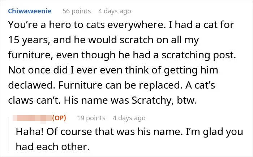The width and height of the screenshot is (253, 157).
Task: Click the blurred OP username
Action: 32,118
